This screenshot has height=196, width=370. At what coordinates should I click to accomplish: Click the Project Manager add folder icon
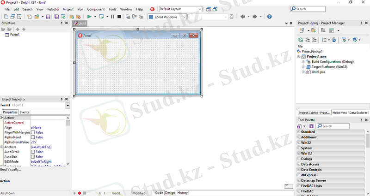(314, 30)
